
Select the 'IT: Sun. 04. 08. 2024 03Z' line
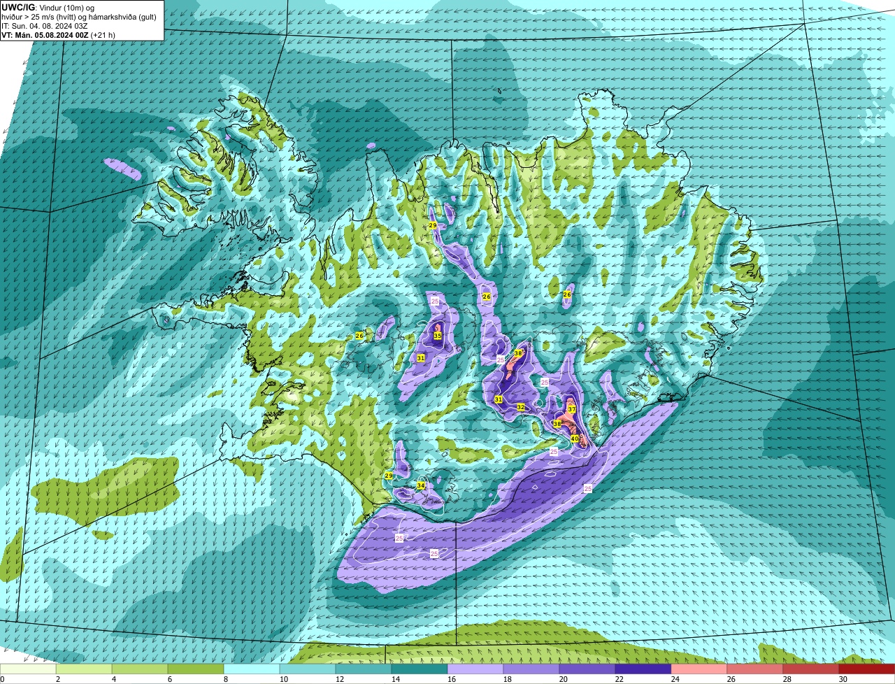[x=45, y=25]
